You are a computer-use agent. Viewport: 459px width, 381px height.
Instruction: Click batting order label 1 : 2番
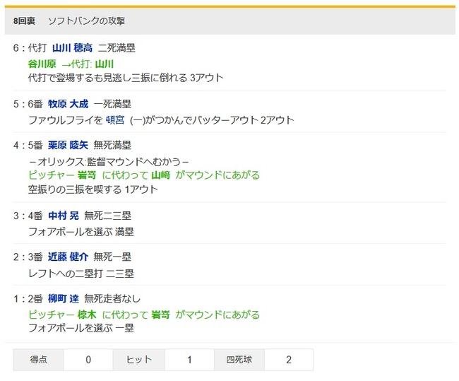(28, 298)
